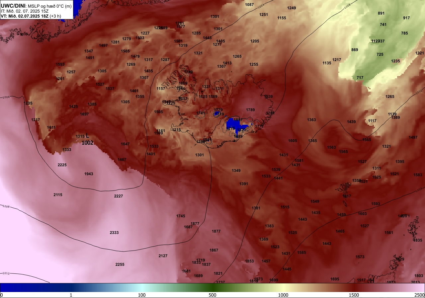Click the 1549 height value

coord(315,201)
